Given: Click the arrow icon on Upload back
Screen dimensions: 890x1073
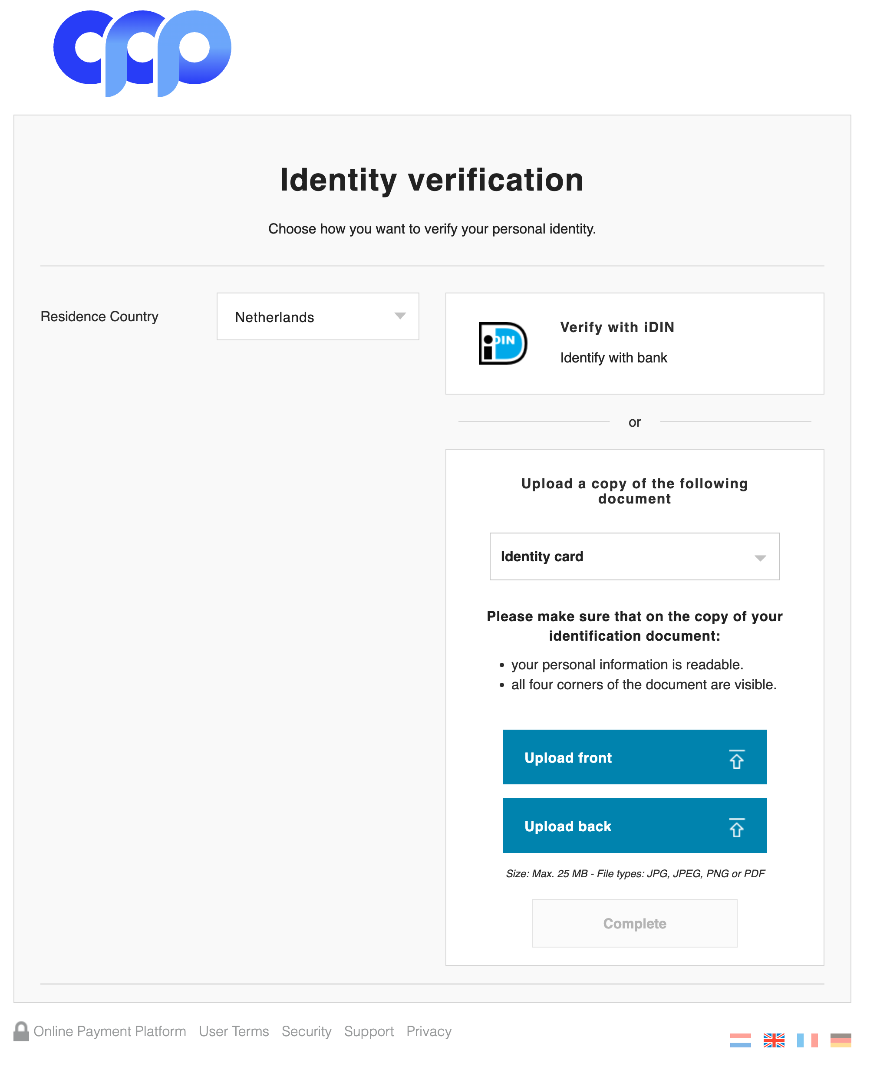Looking at the screenshot, I should click(736, 827).
